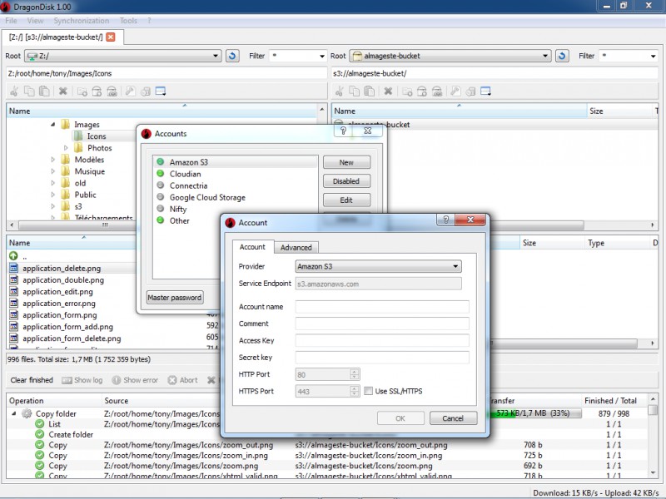This screenshot has width=666, height=499.
Task: Select the Account tab in Account dialog
Action: tap(252, 246)
